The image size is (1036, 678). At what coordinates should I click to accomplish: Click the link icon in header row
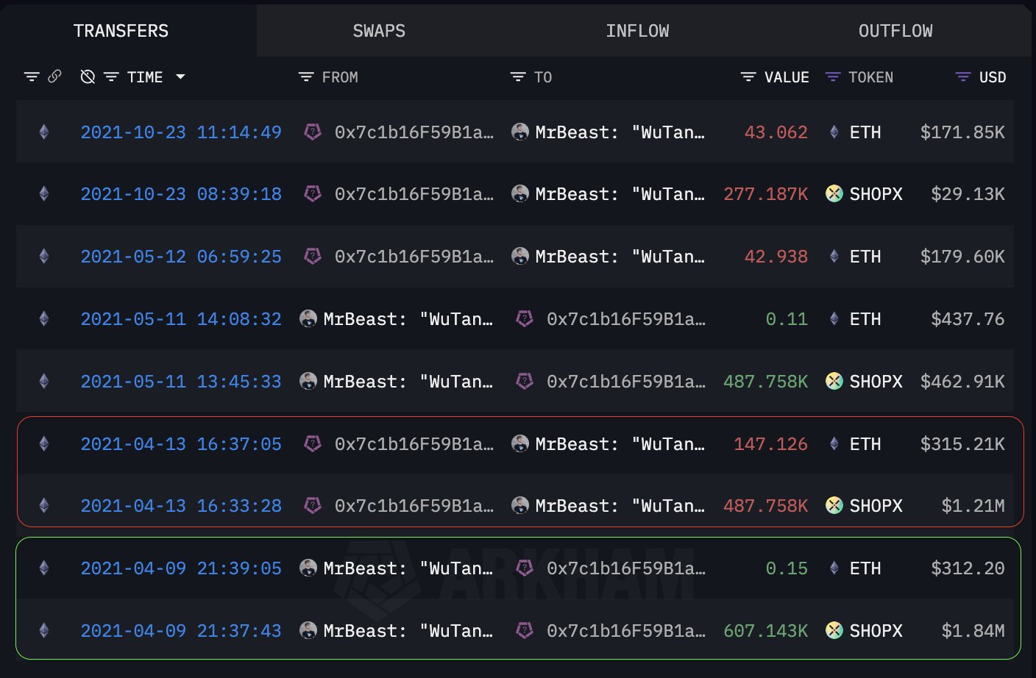[54, 76]
